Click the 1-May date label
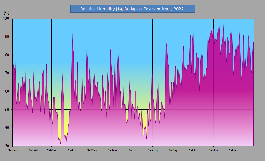 click(x=92, y=150)
